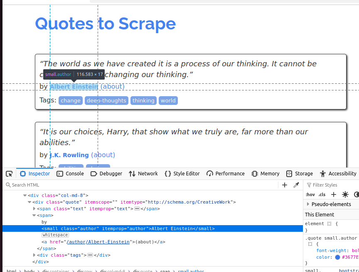The width and height of the screenshot is (359, 272).
Task: Click the Filter Styles funnel icon
Action: [310, 185]
